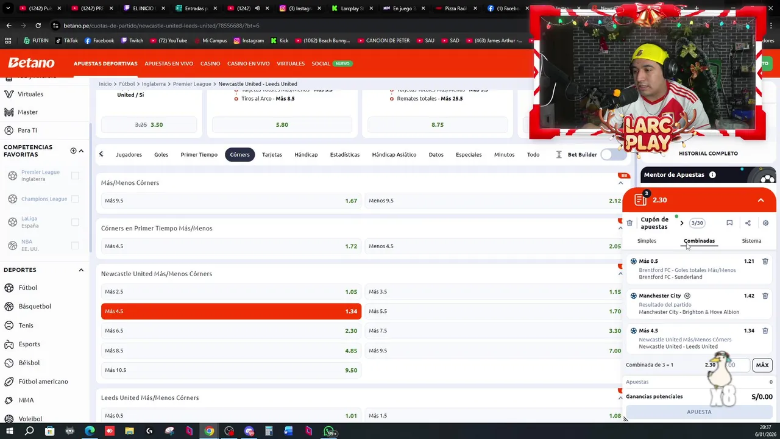Open the Kick bookmark
Screen dimensions: 780x439
(279, 41)
